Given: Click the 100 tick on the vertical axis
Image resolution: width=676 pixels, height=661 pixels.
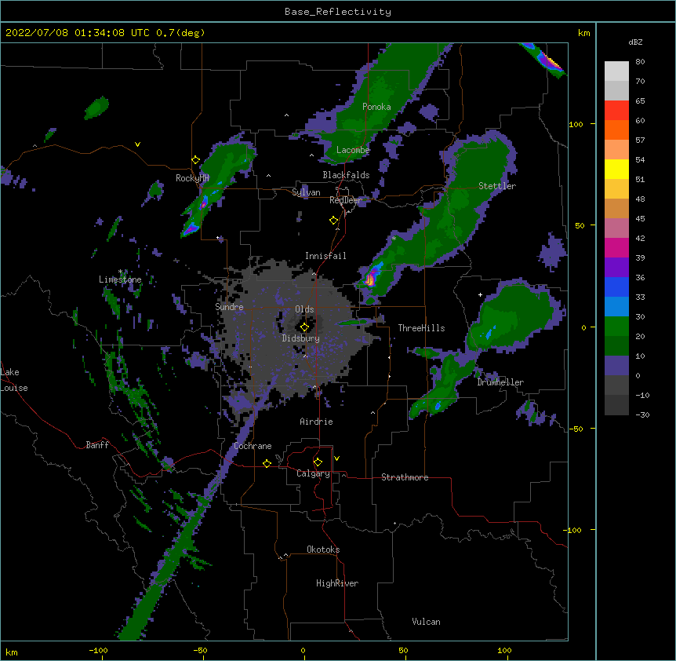Looking at the screenshot, I should coord(576,124).
